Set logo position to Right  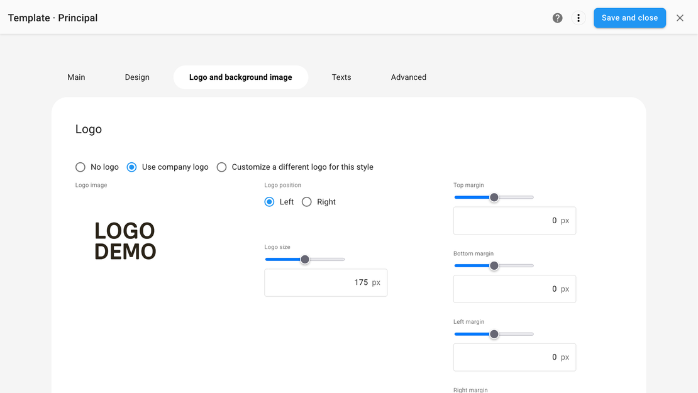[x=307, y=202]
